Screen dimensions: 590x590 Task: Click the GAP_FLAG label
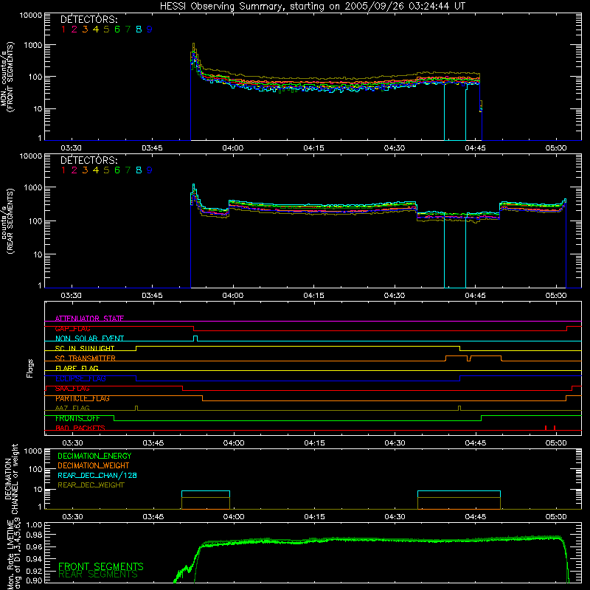tap(72, 328)
